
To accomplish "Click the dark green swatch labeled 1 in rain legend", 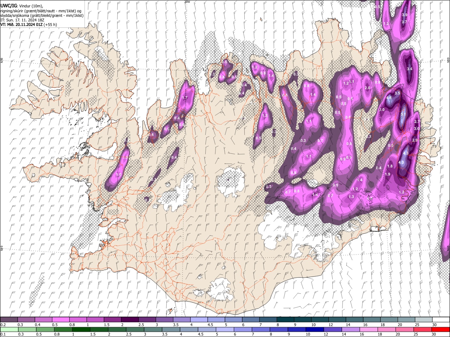I will click(x=81, y=330).
